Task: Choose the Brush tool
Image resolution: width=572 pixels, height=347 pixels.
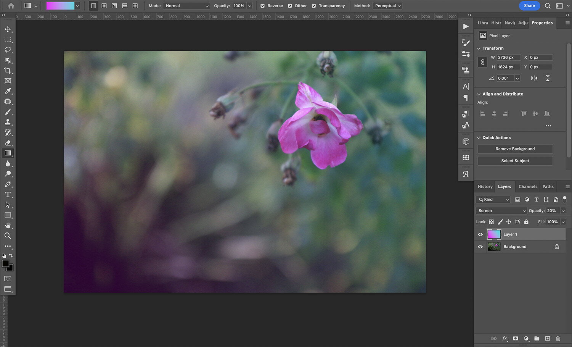Action: point(8,112)
